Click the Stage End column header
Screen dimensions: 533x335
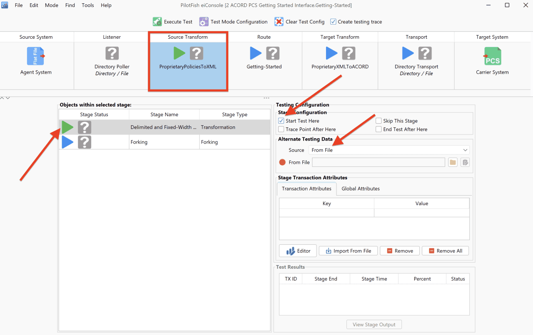tap(326, 279)
